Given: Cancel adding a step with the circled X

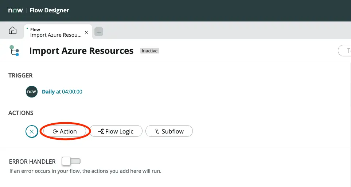Looking at the screenshot, I should (32, 131).
